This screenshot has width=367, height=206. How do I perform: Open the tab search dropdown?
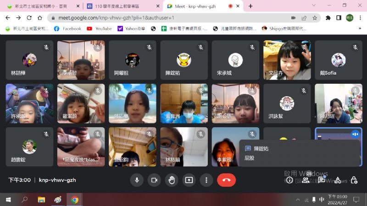(314, 5)
